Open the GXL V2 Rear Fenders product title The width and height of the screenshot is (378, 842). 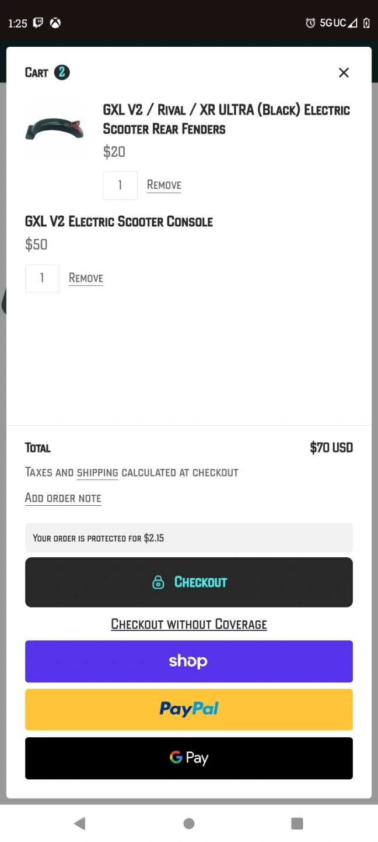point(226,119)
